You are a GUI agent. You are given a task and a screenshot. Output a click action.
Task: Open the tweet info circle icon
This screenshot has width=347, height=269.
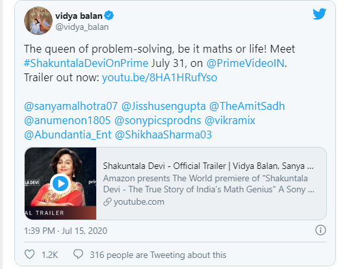(x=320, y=230)
